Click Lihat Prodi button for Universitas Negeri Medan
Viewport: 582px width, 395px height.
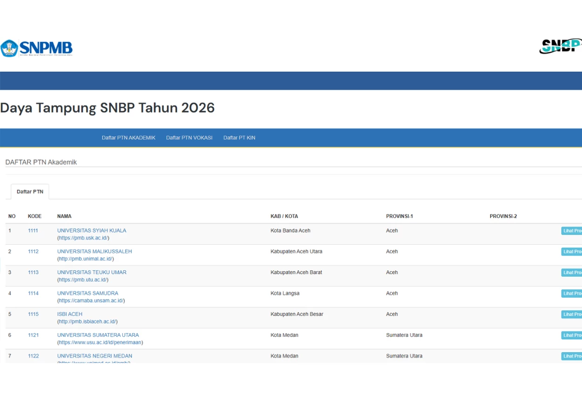[x=572, y=357]
